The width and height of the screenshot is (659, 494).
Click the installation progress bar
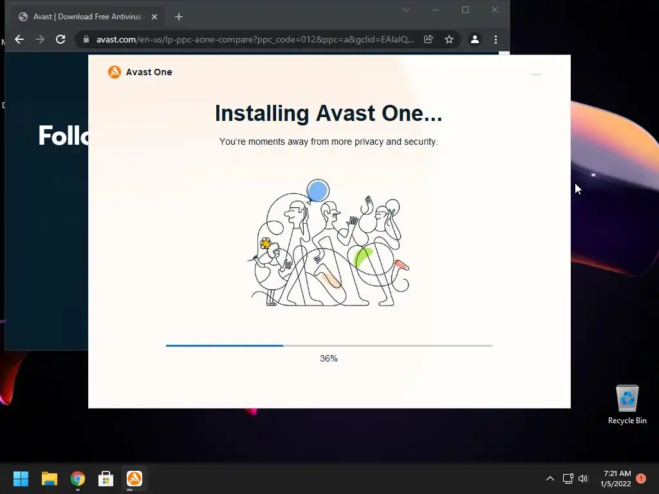point(329,345)
